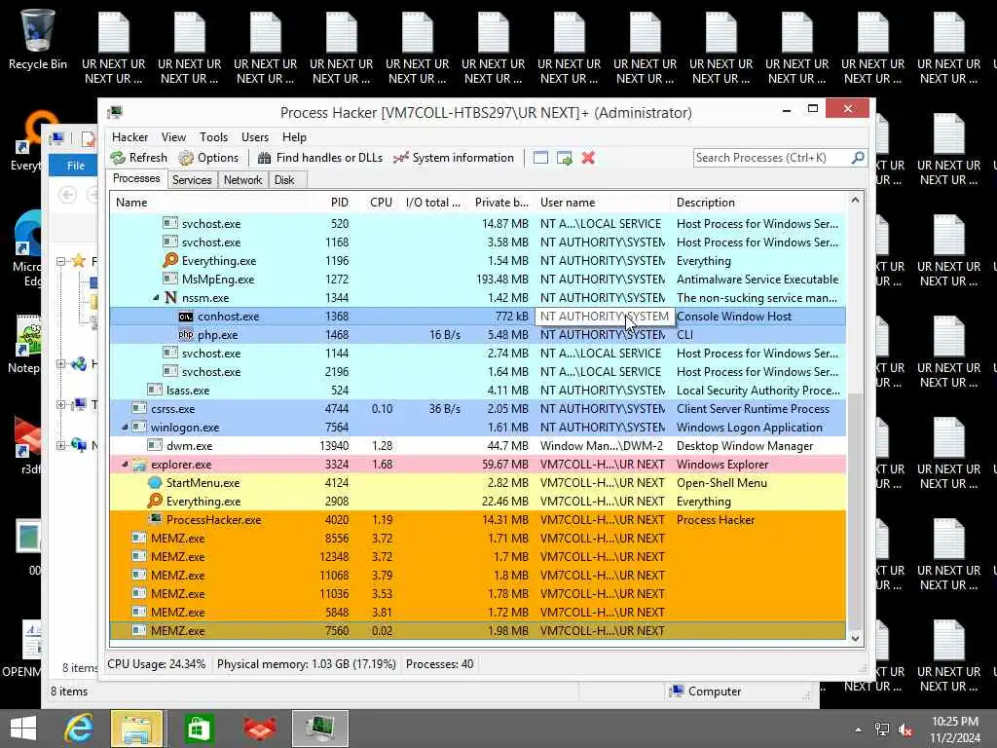Collapse the winlogon.exe process tree
The height and width of the screenshot is (748, 997).
point(125,428)
